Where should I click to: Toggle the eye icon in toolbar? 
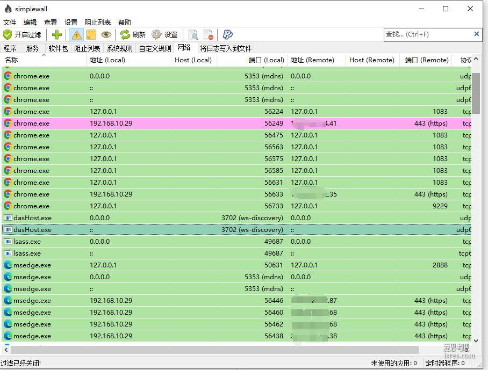pos(106,34)
